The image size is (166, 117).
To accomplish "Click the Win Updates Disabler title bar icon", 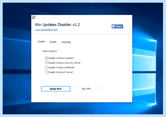I will coord(33,17).
